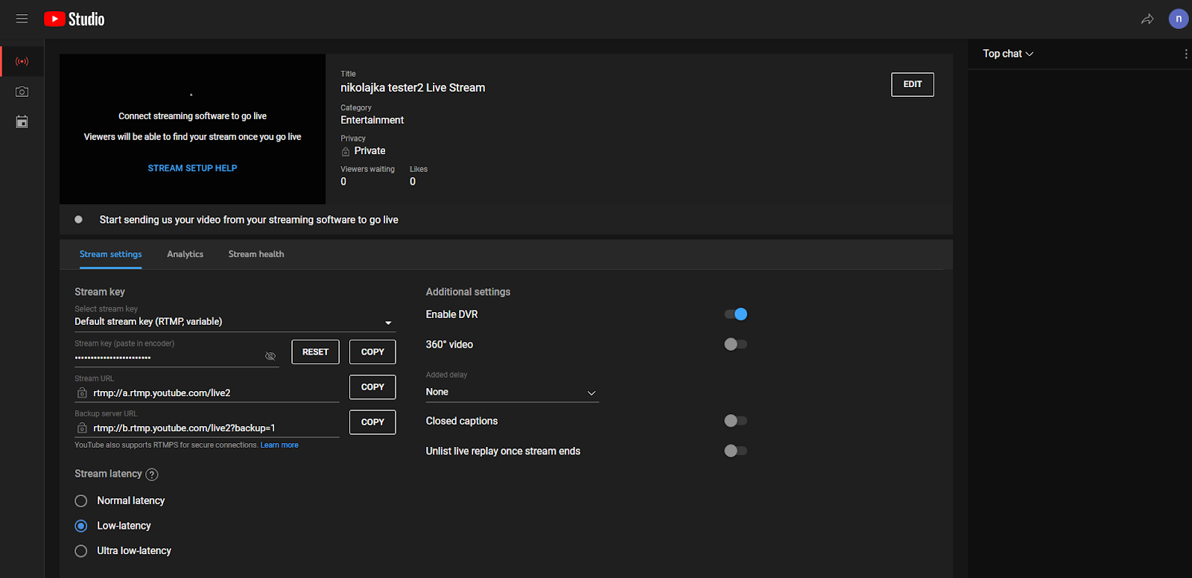1192x578 pixels.
Task: Open the chat options three-dot menu
Action: point(1186,54)
